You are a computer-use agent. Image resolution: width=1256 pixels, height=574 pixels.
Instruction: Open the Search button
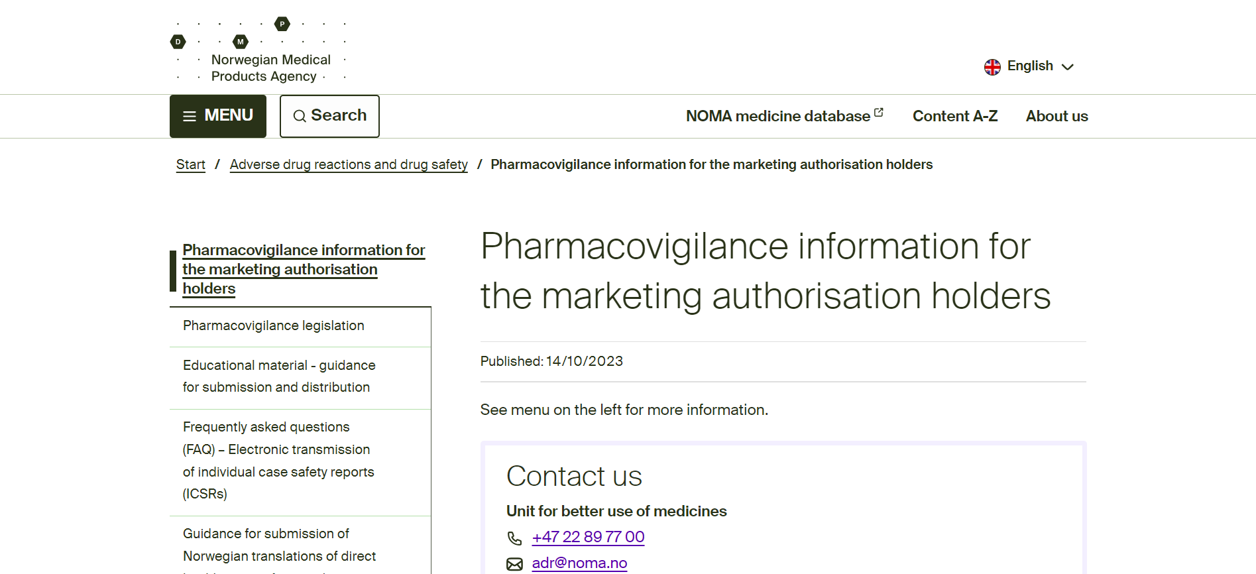coord(329,116)
